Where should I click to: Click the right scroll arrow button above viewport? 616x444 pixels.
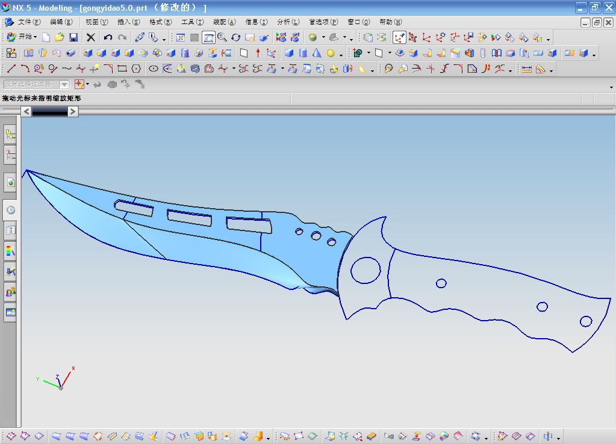tap(73, 111)
